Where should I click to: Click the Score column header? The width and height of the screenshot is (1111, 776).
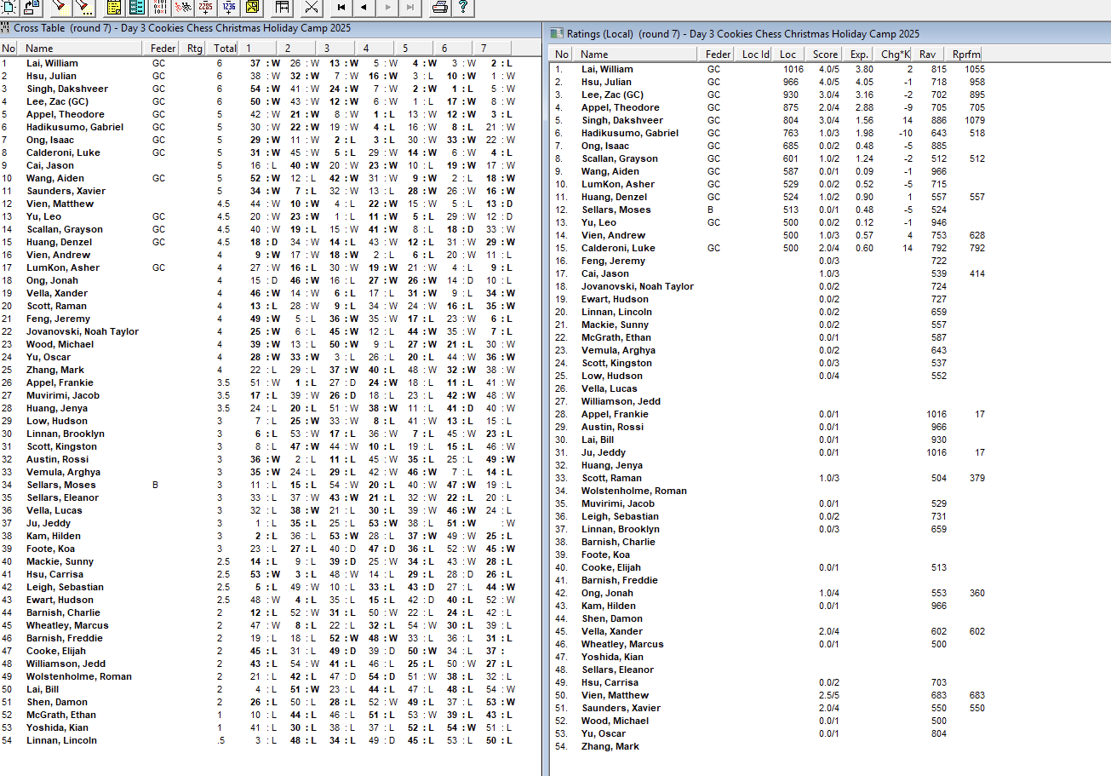[x=826, y=55]
